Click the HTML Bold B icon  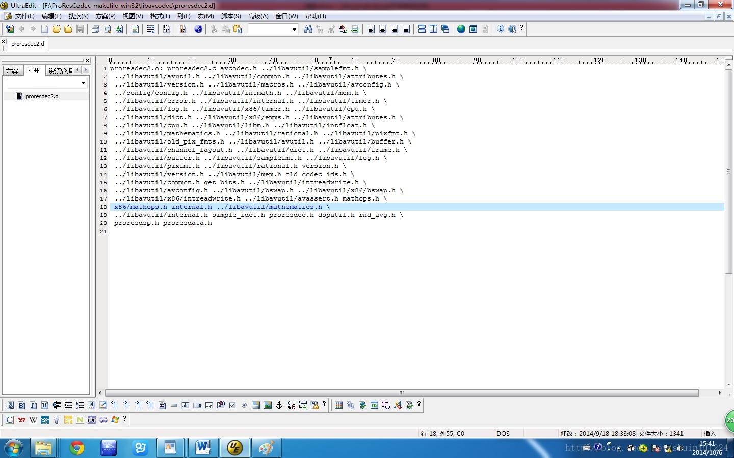click(21, 405)
